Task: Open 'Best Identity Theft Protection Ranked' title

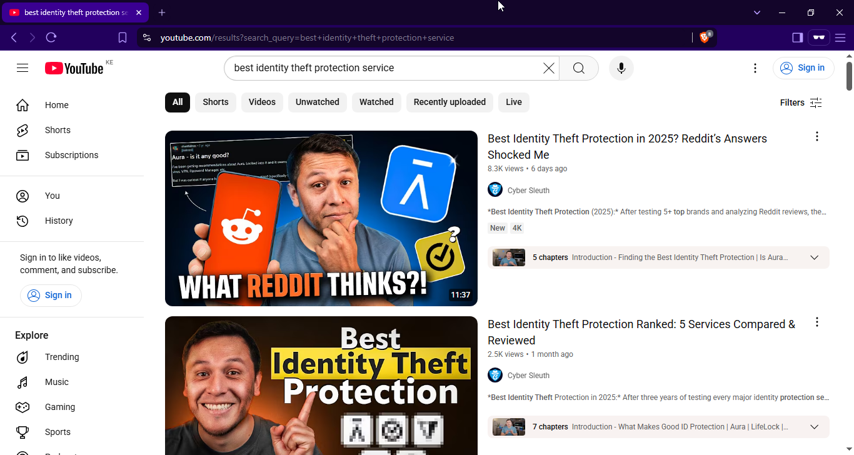Action: click(641, 332)
